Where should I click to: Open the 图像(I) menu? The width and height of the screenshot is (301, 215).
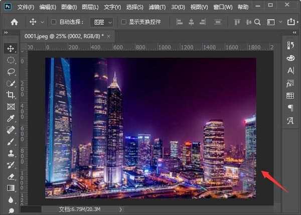[69, 8]
